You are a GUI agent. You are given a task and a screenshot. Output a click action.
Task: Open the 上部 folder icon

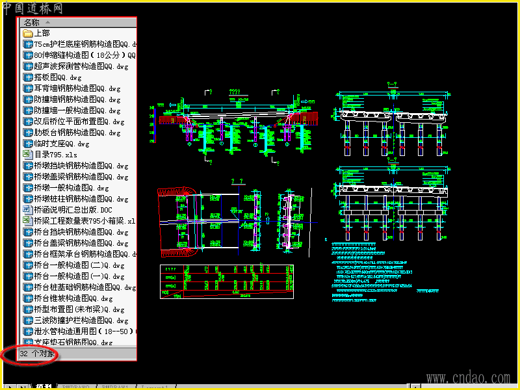[28, 34]
